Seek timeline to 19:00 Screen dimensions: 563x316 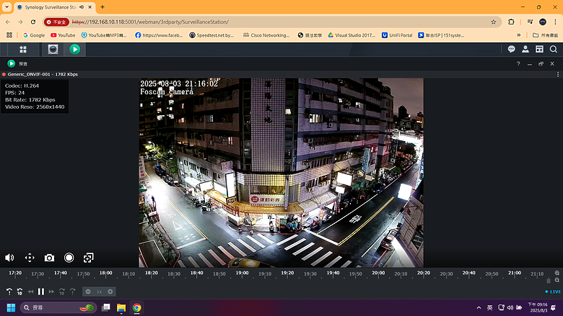pos(242,273)
